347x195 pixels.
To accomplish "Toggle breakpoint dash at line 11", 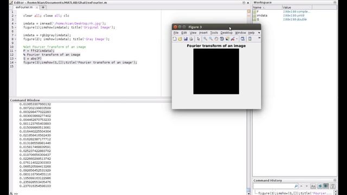I will point(16,50).
